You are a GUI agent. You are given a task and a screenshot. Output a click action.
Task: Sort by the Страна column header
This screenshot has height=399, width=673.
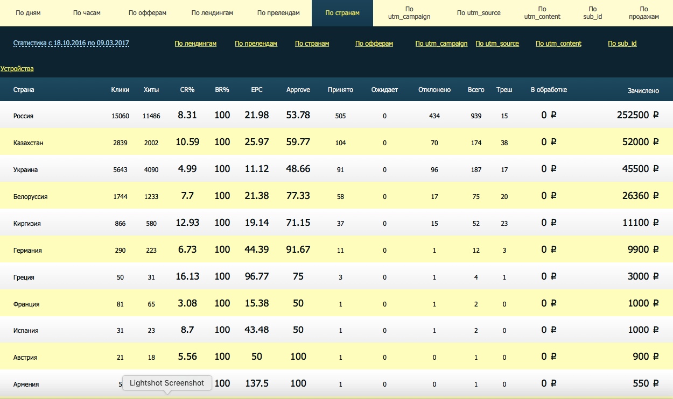coord(24,90)
